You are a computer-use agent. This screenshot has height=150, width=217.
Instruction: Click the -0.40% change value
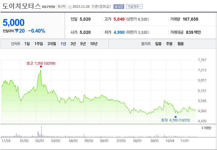[37, 31]
